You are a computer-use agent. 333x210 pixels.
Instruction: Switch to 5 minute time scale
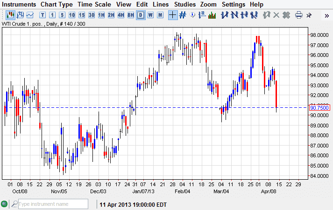click(62, 15)
